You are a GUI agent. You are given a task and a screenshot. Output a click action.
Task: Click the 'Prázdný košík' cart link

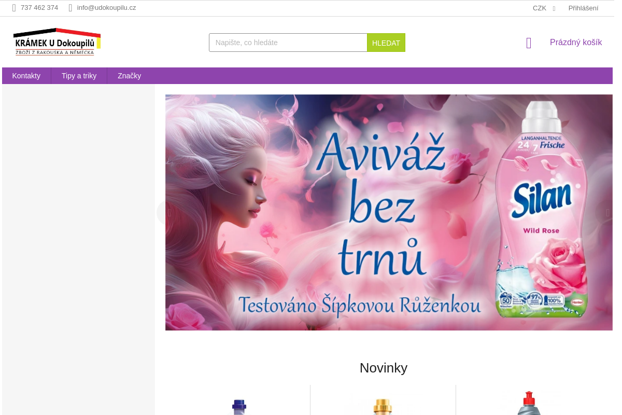[x=576, y=43]
